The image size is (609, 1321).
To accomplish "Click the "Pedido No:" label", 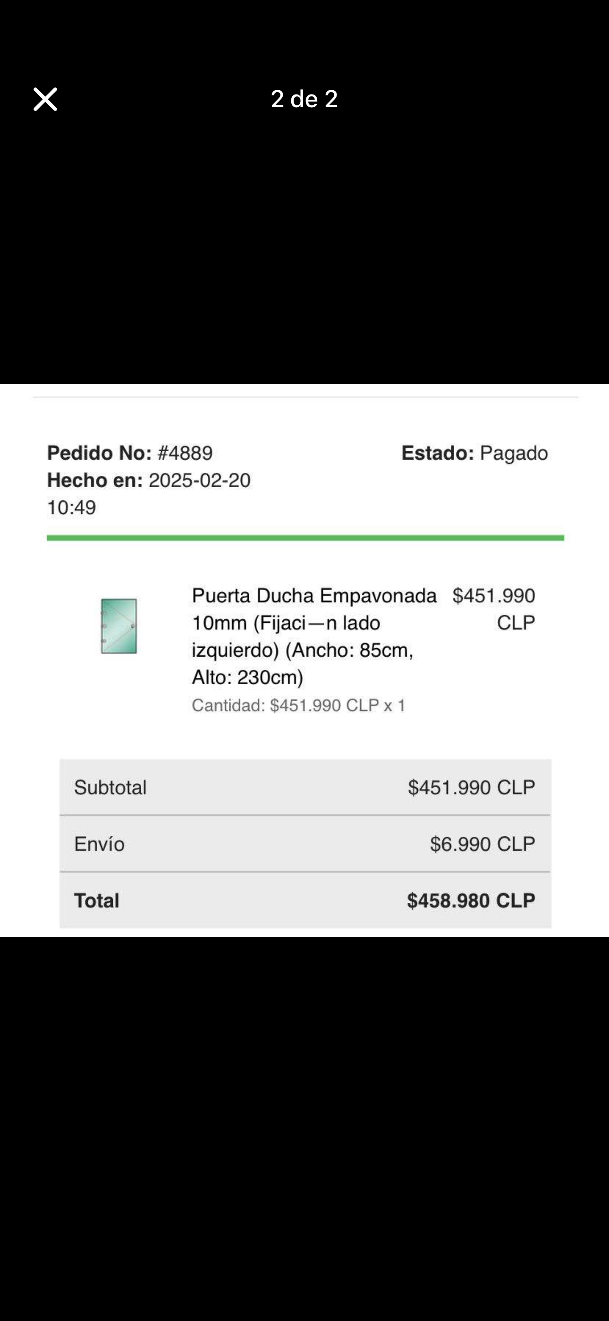I will [100, 453].
